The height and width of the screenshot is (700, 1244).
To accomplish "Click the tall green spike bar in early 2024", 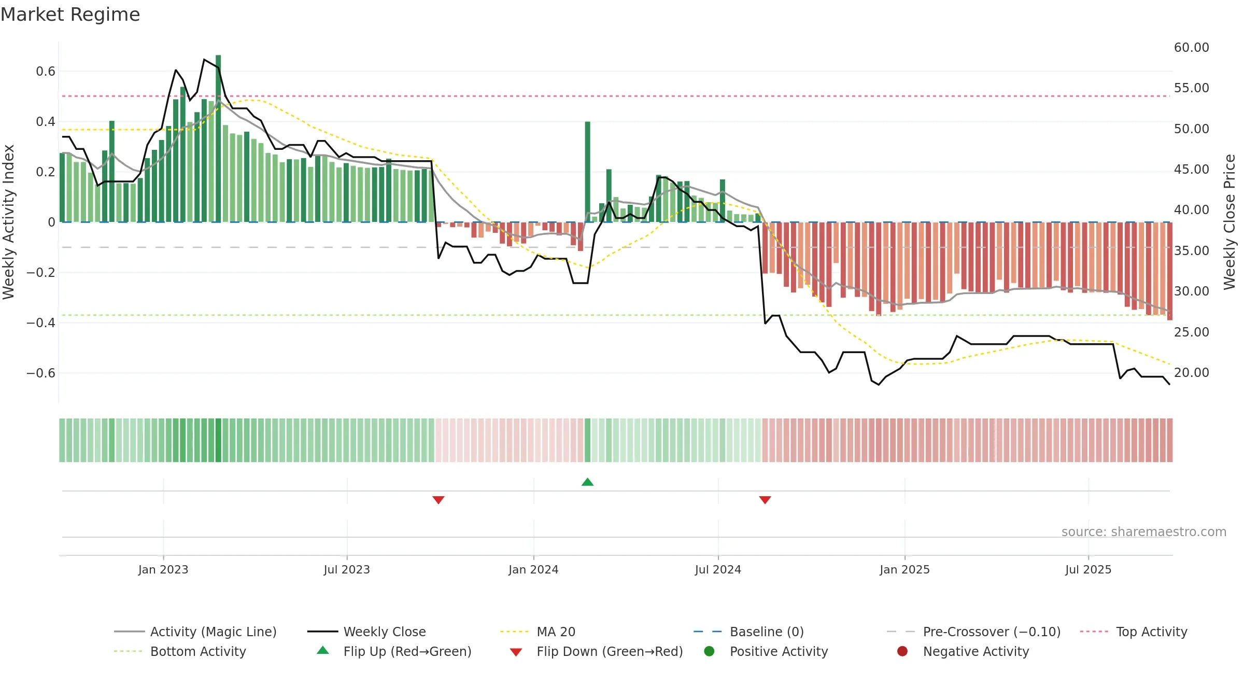I will [587, 172].
